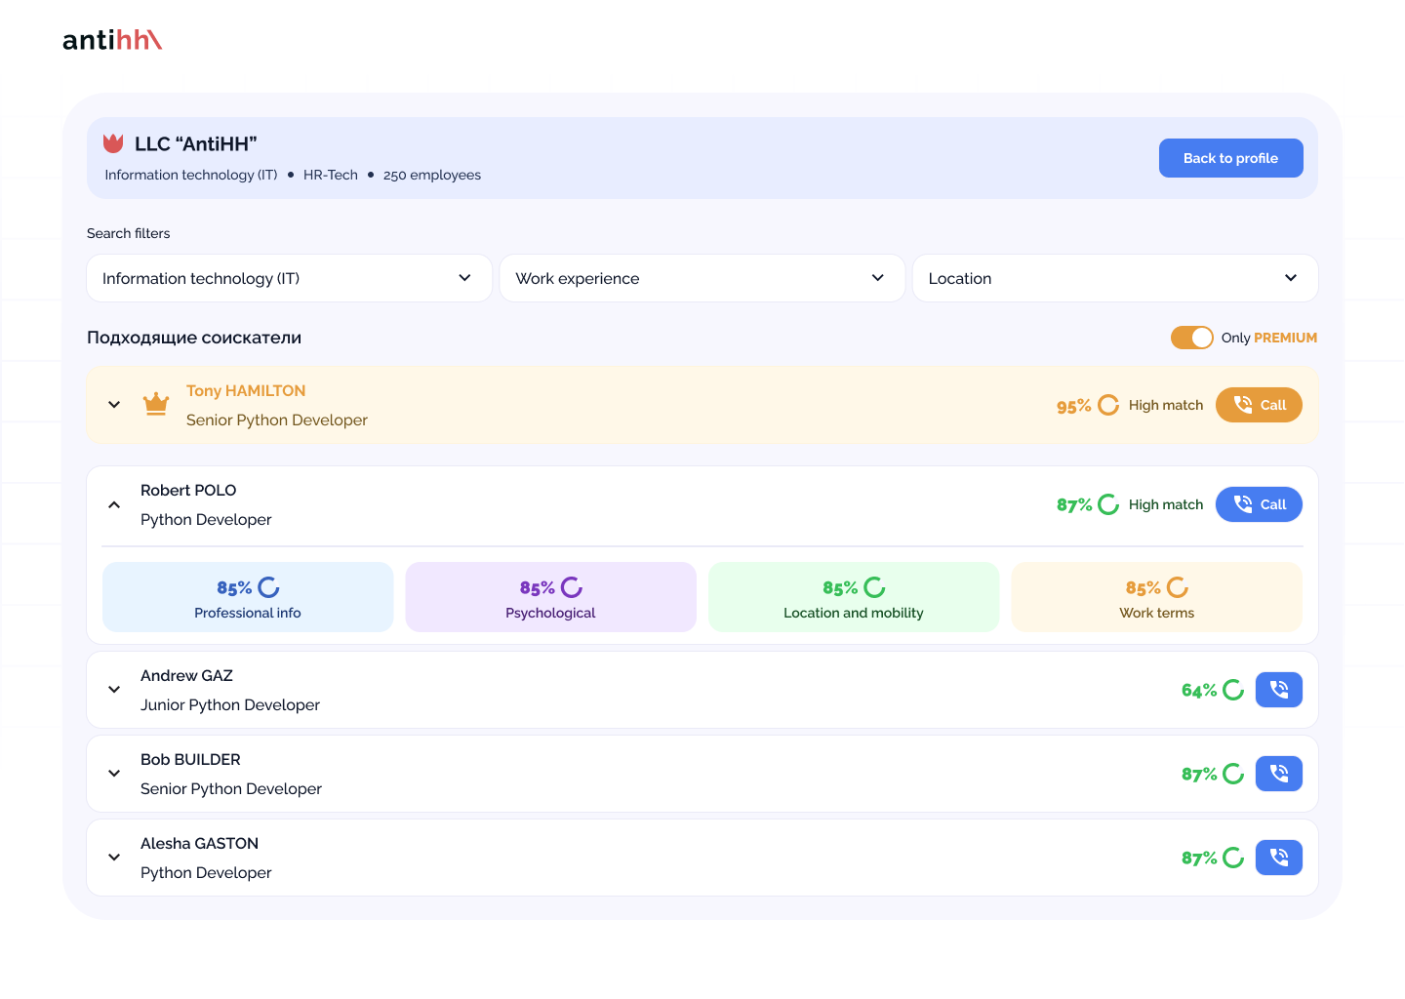The height and width of the screenshot is (999, 1405).
Task: Open the Information technology (IT) dropdown
Action: pos(289,278)
